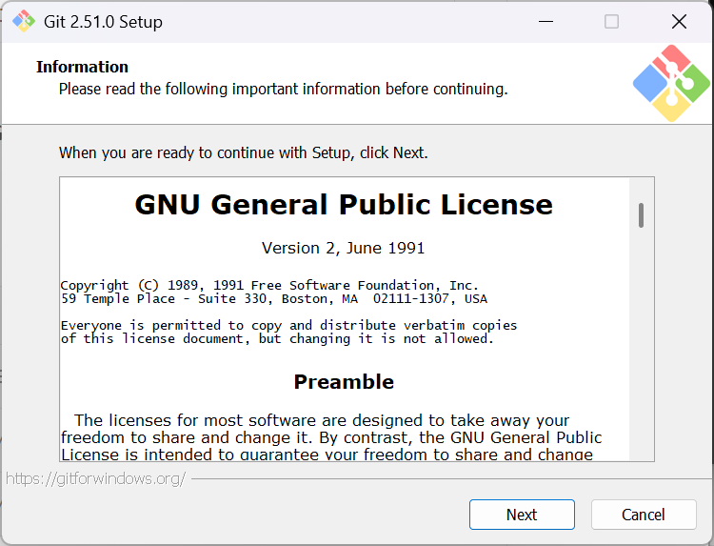
Task: Click the bold Information header title
Action: (82, 67)
